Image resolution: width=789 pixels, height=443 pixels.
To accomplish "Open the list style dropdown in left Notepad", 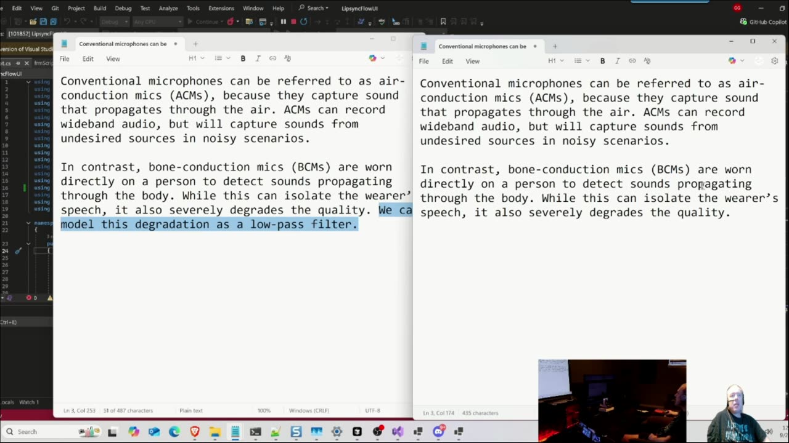I will pyautogui.click(x=222, y=58).
